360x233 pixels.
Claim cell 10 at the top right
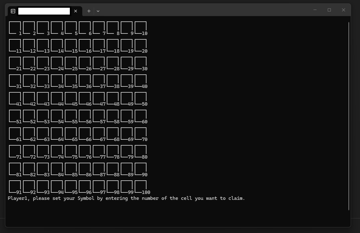[141, 27]
